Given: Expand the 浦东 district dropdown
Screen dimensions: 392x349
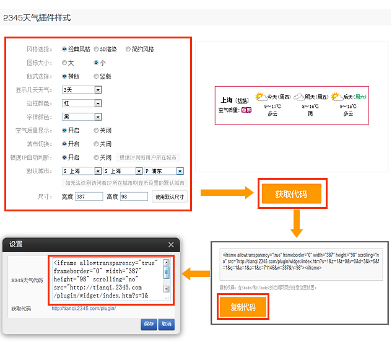Looking at the screenshot, I should 180,171.
